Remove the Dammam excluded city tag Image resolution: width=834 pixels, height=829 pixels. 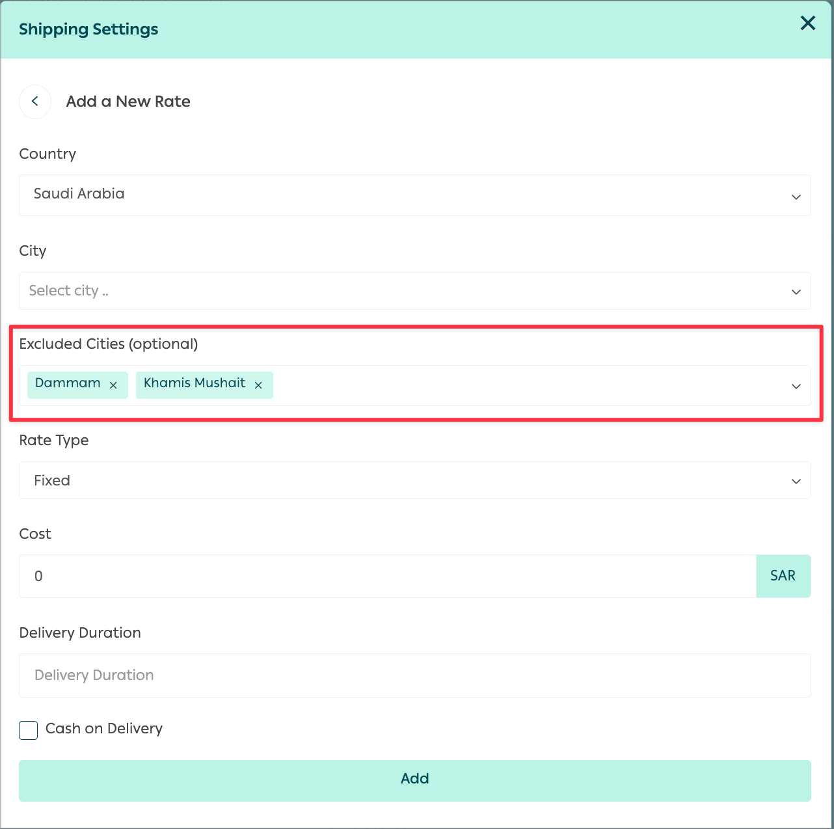pyautogui.click(x=113, y=385)
